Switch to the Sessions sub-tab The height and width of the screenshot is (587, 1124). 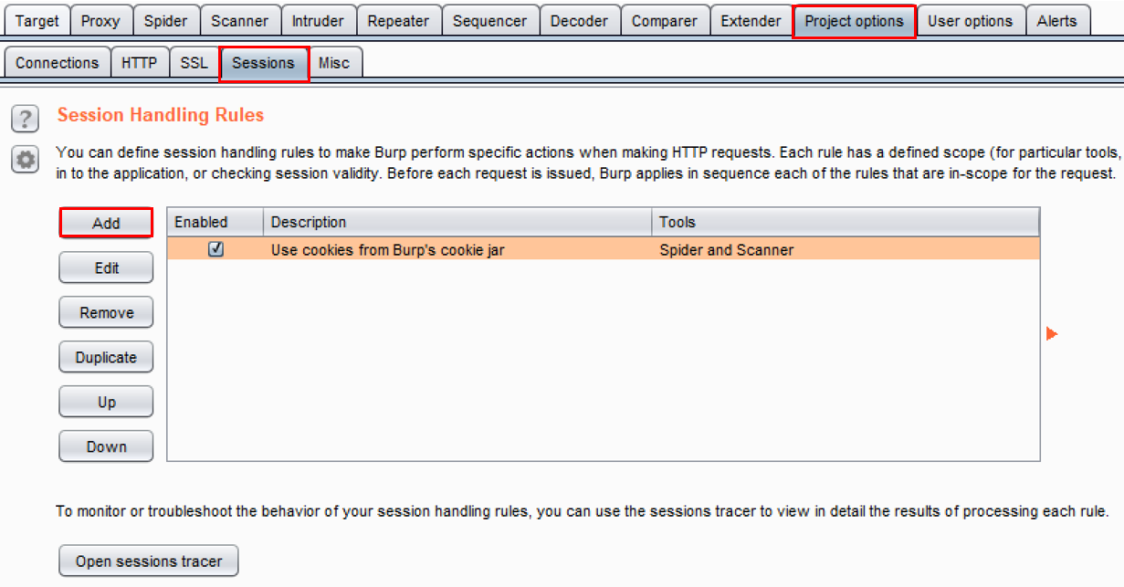[263, 63]
